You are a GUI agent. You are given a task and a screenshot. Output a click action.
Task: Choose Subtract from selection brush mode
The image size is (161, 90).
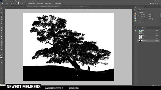(x=16, y=3)
